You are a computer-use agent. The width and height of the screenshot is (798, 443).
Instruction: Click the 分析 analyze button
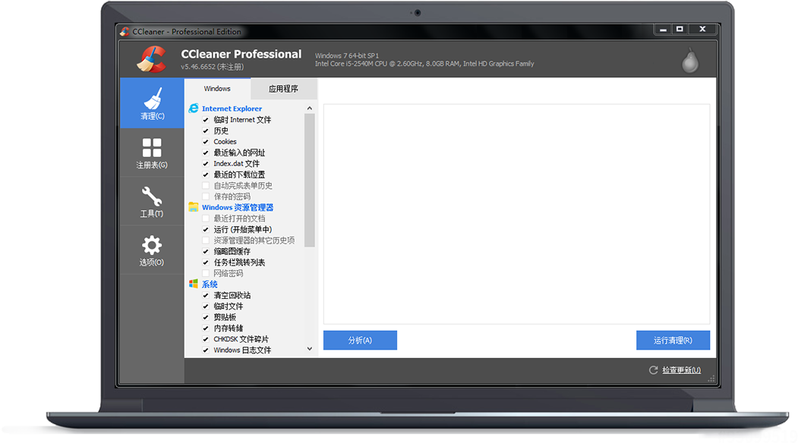[360, 340]
